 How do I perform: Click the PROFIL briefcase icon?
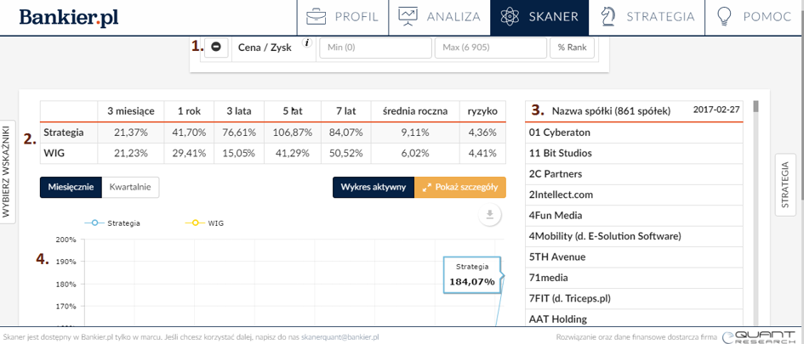pyautogui.click(x=316, y=17)
